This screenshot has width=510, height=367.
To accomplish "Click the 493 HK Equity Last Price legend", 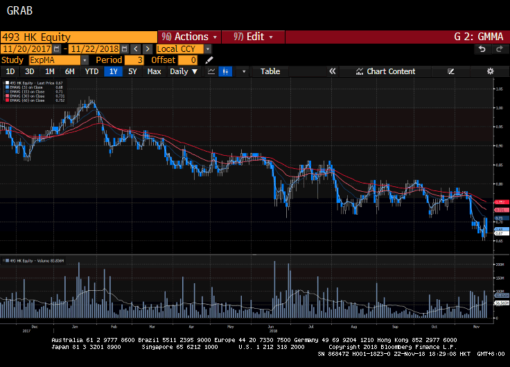I will [34, 83].
